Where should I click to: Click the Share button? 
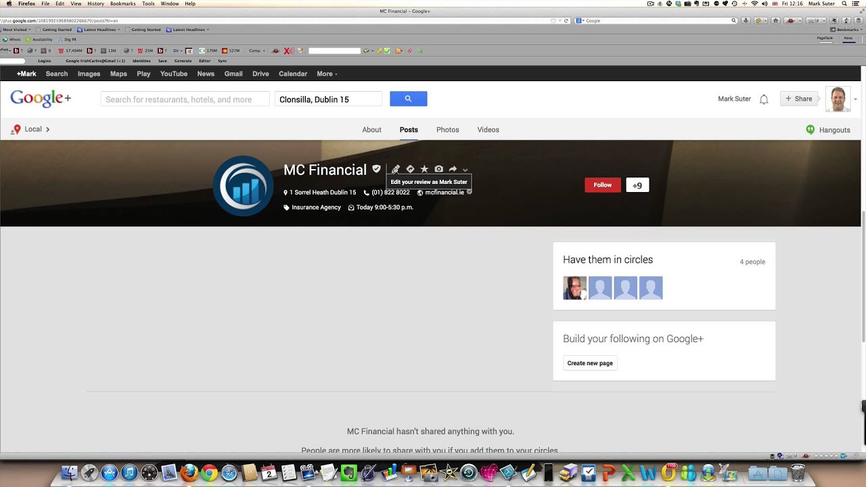798,99
